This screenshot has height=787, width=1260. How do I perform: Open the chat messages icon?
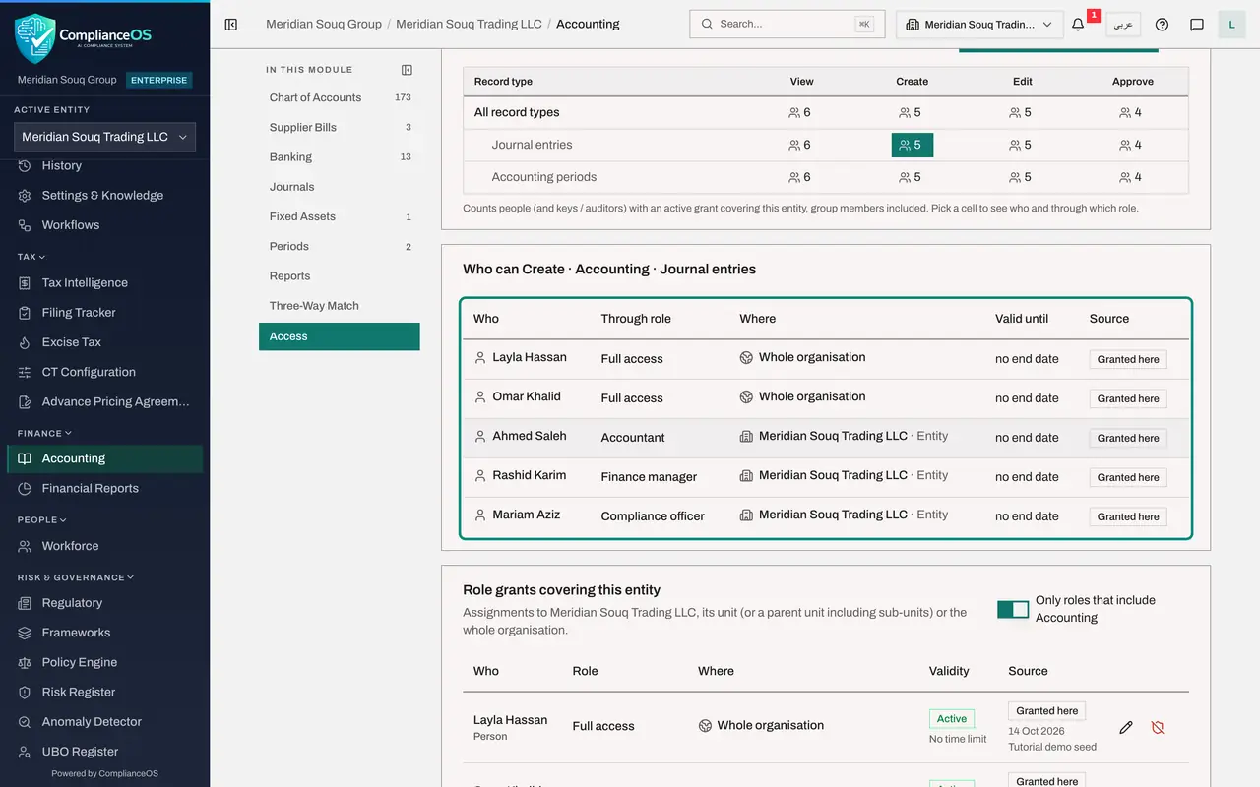1197,25
